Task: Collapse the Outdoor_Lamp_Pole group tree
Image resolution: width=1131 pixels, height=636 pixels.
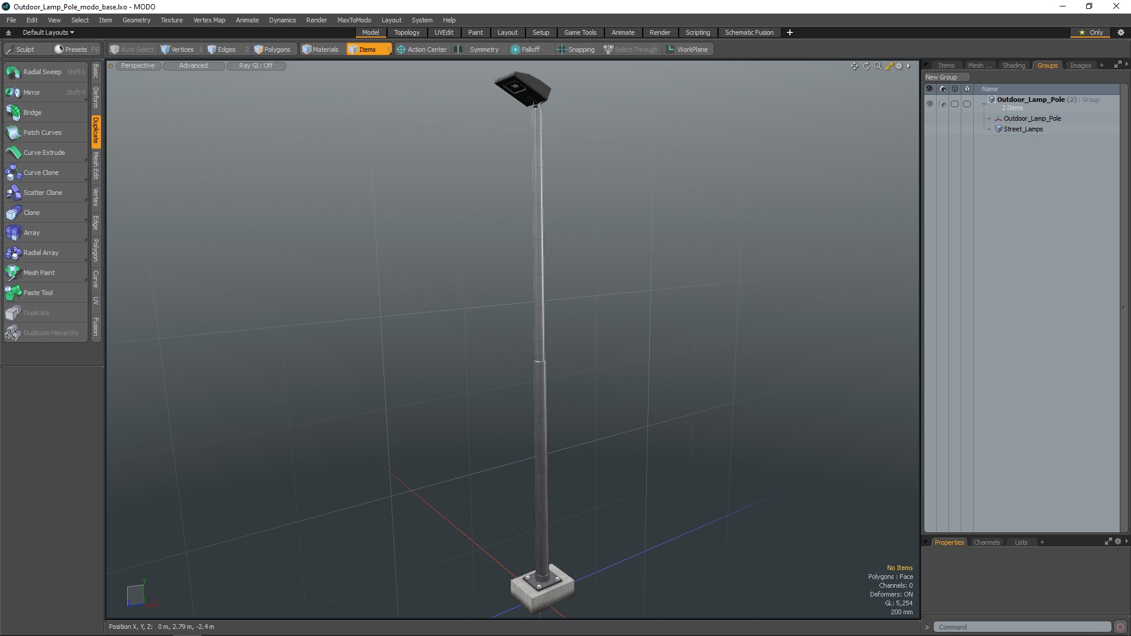Action: coord(984,103)
